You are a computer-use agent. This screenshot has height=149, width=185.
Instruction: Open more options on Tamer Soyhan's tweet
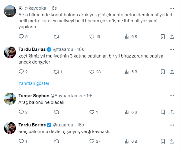[172, 95]
